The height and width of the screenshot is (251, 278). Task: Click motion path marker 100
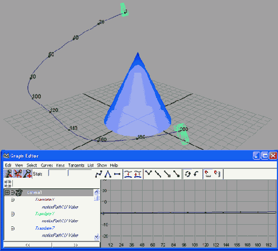36,97
